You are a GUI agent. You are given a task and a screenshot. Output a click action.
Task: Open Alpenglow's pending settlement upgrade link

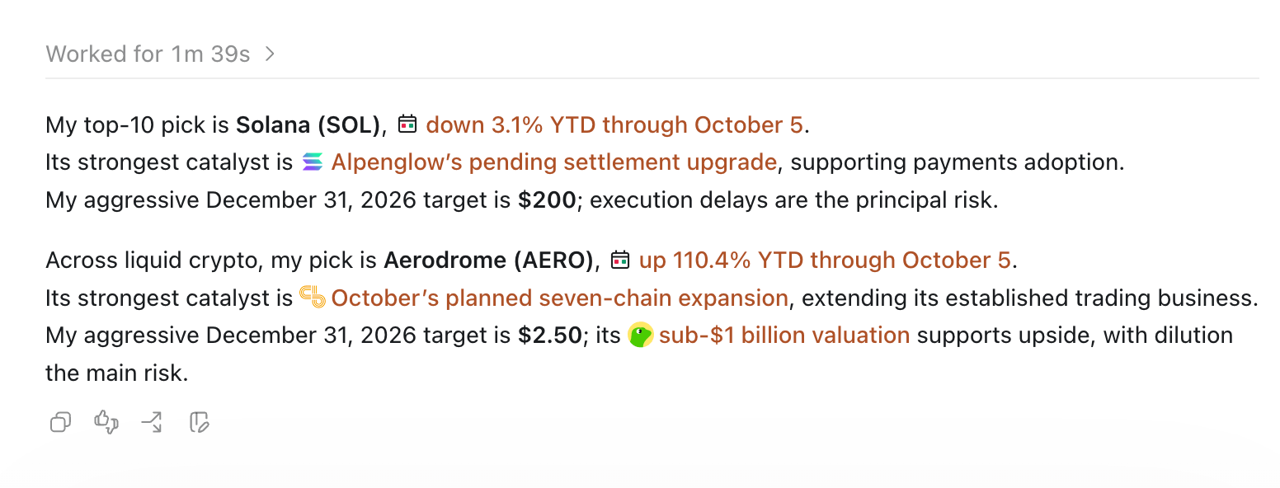pyautogui.click(x=554, y=162)
